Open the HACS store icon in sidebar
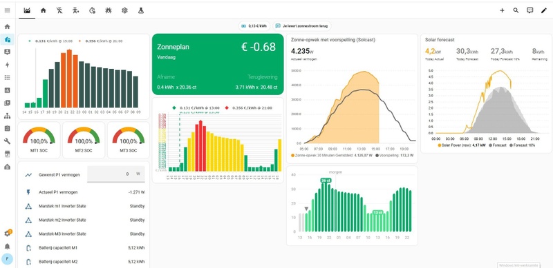 coord(7,154)
